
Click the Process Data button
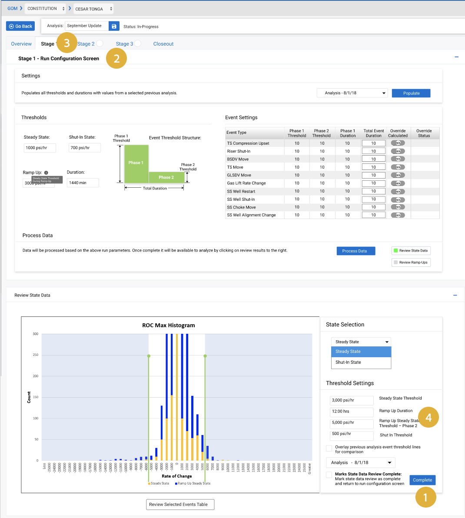click(x=355, y=251)
